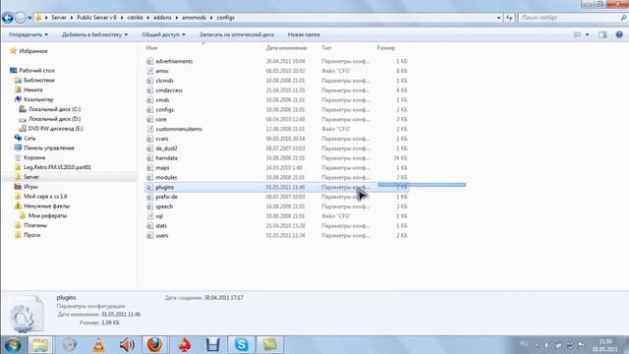Select the cvars file

coord(162,139)
